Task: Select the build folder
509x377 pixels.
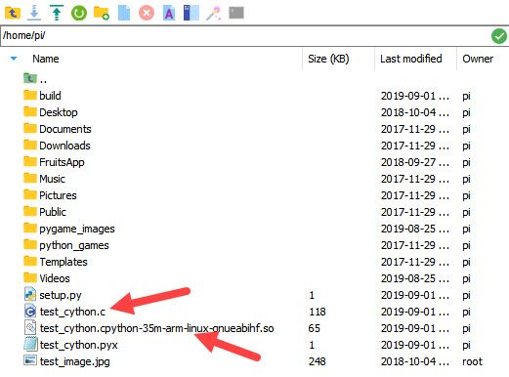Action: [x=42, y=96]
